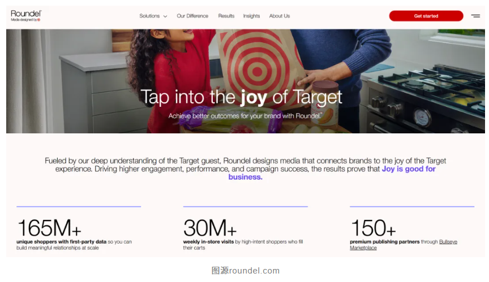Click the "Media designed by" Target tagline
The image size is (489, 282).
pos(25,20)
